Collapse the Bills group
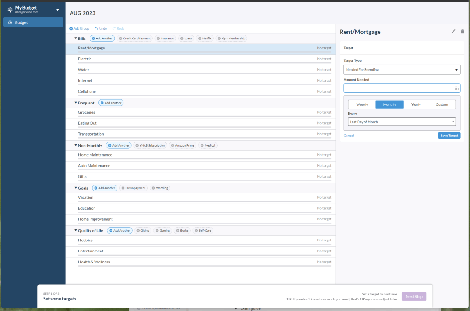The width and height of the screenshot is (470, 311). coord(76,38)
